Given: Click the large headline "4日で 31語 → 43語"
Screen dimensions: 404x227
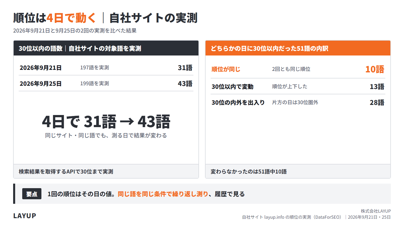Looking at the screenshot, I should pos(106,122).
